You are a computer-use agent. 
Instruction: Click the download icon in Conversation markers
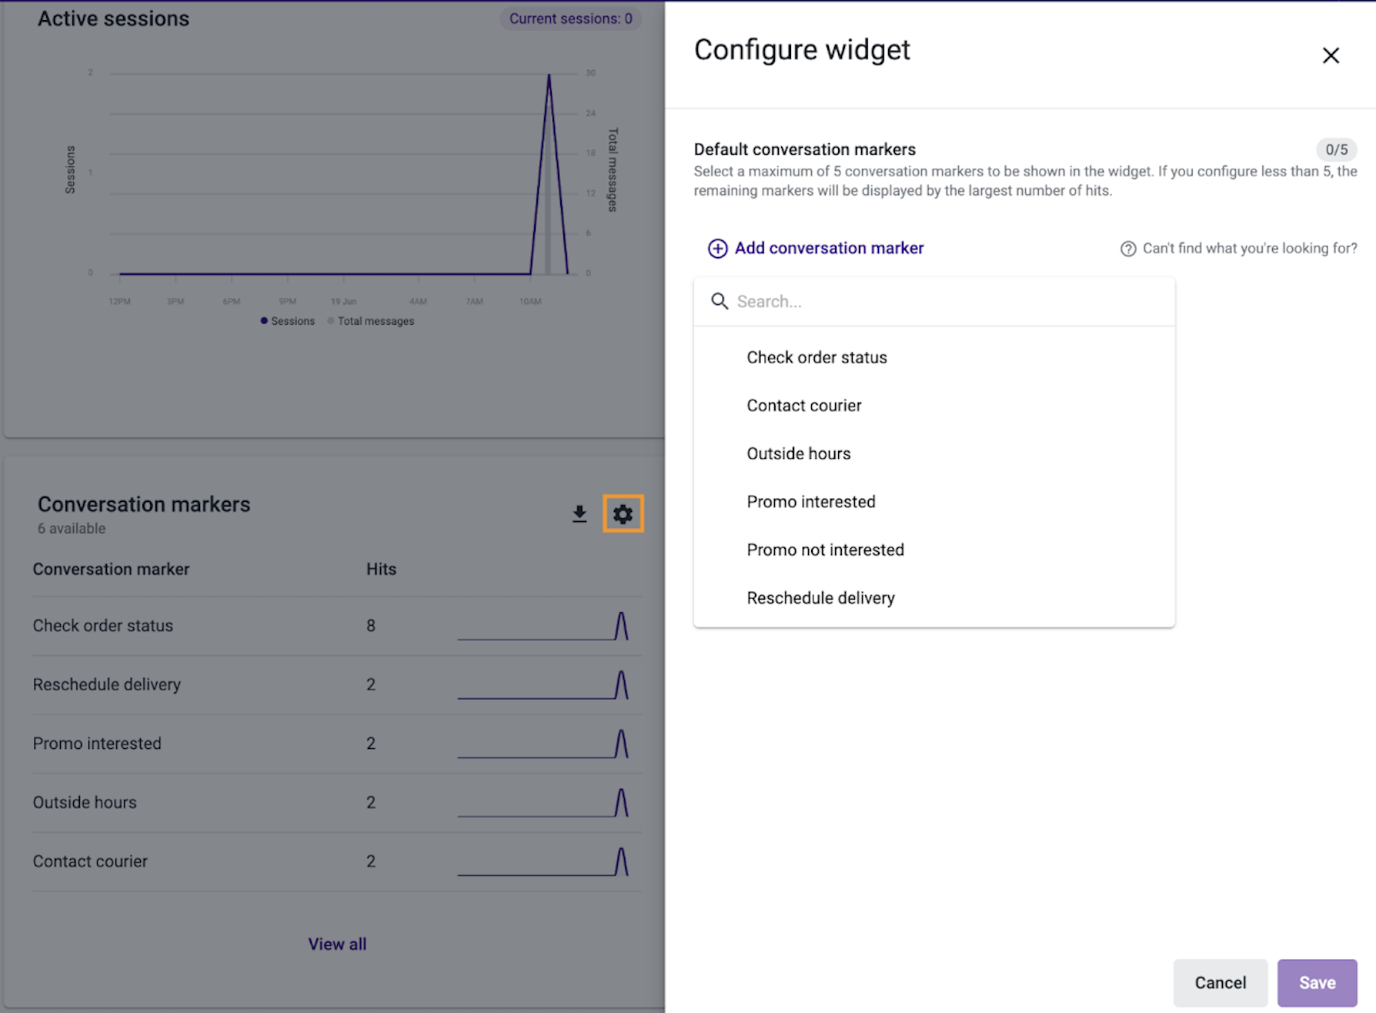click(579, 513)
